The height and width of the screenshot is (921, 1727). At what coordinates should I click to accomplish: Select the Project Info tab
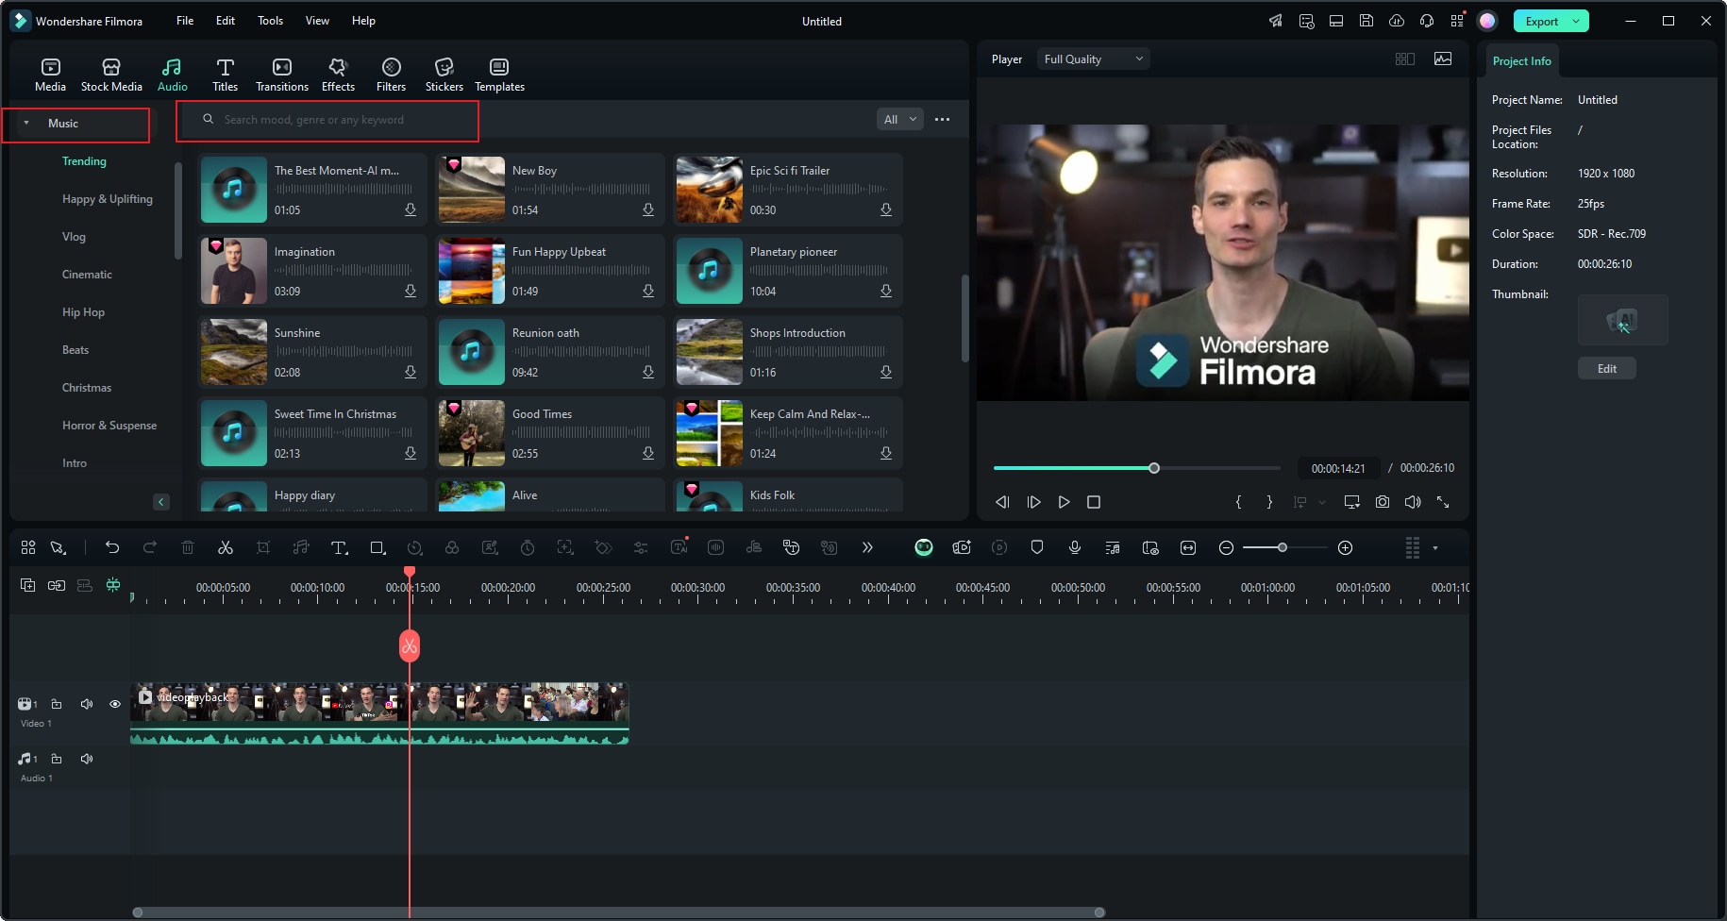click(x=1521, y=61)
